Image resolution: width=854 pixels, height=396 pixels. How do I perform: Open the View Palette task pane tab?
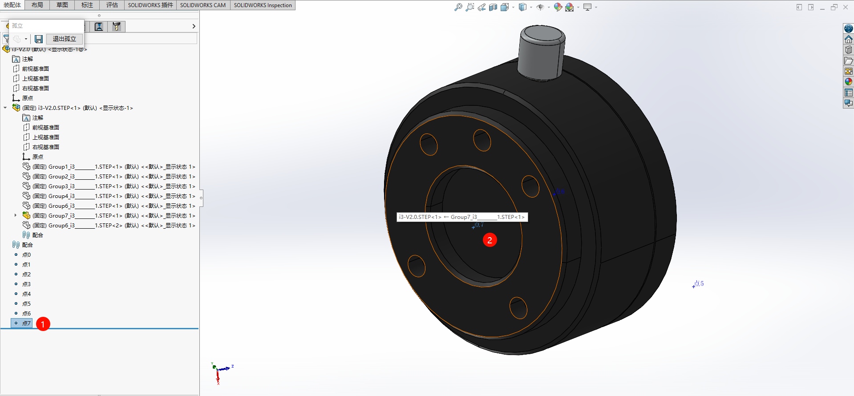pyautogui.click(x=849, y=71)
